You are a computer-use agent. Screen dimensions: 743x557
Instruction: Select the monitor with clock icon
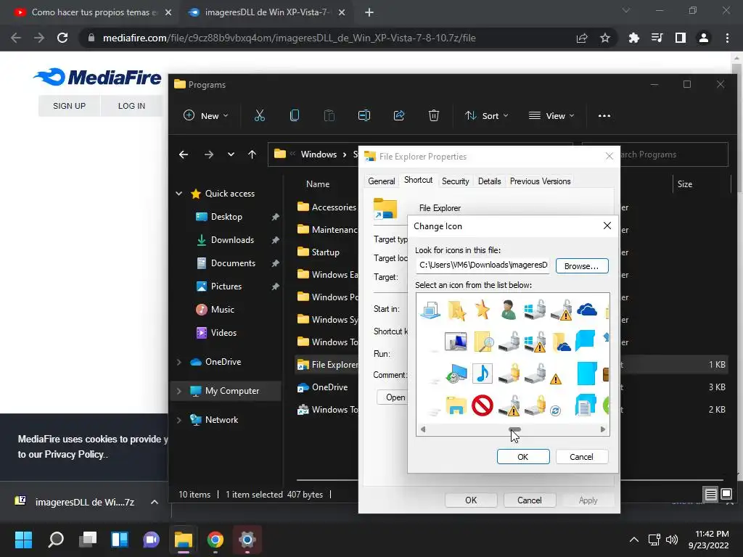tap(457, 374)
